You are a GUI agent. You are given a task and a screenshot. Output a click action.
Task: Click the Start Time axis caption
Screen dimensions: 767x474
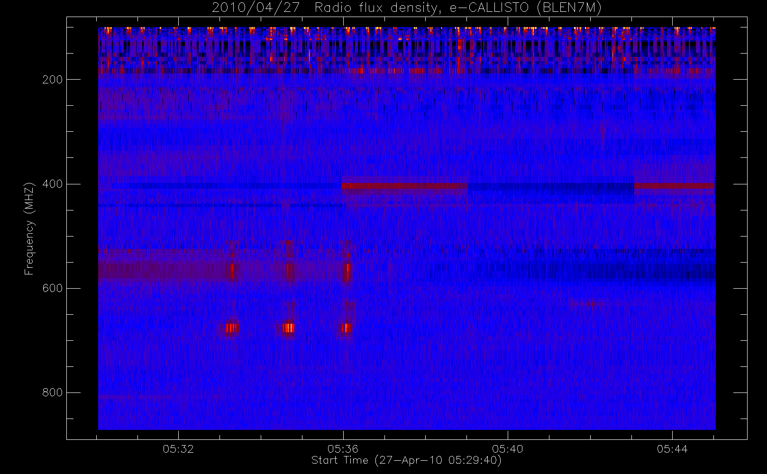[x=406, y=460]
